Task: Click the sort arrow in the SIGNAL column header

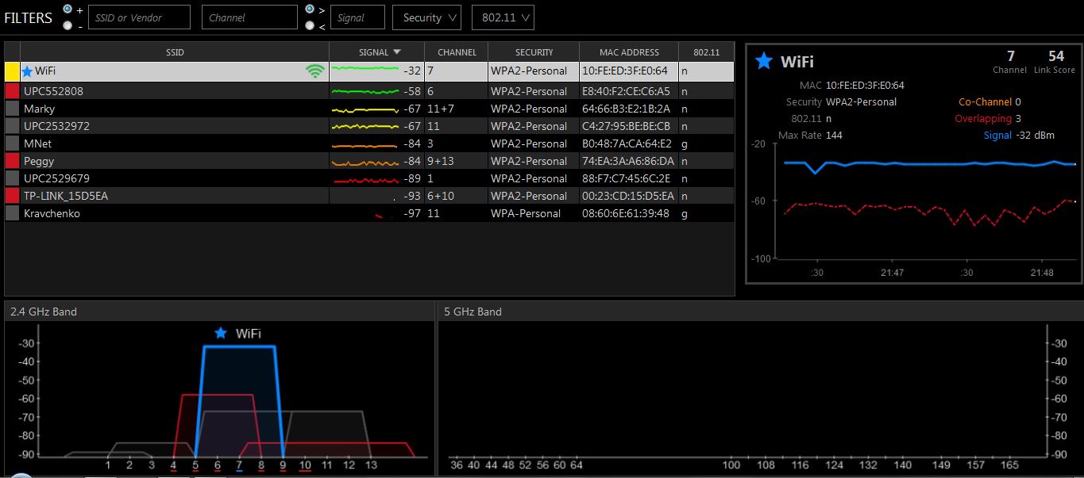Action: pos(397,52)
